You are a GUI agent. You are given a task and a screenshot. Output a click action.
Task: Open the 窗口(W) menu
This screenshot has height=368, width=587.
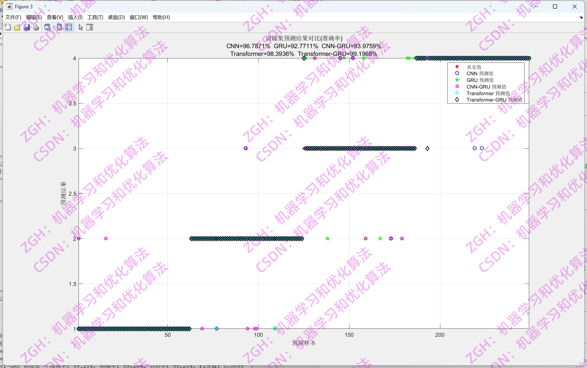click(139, 17)
